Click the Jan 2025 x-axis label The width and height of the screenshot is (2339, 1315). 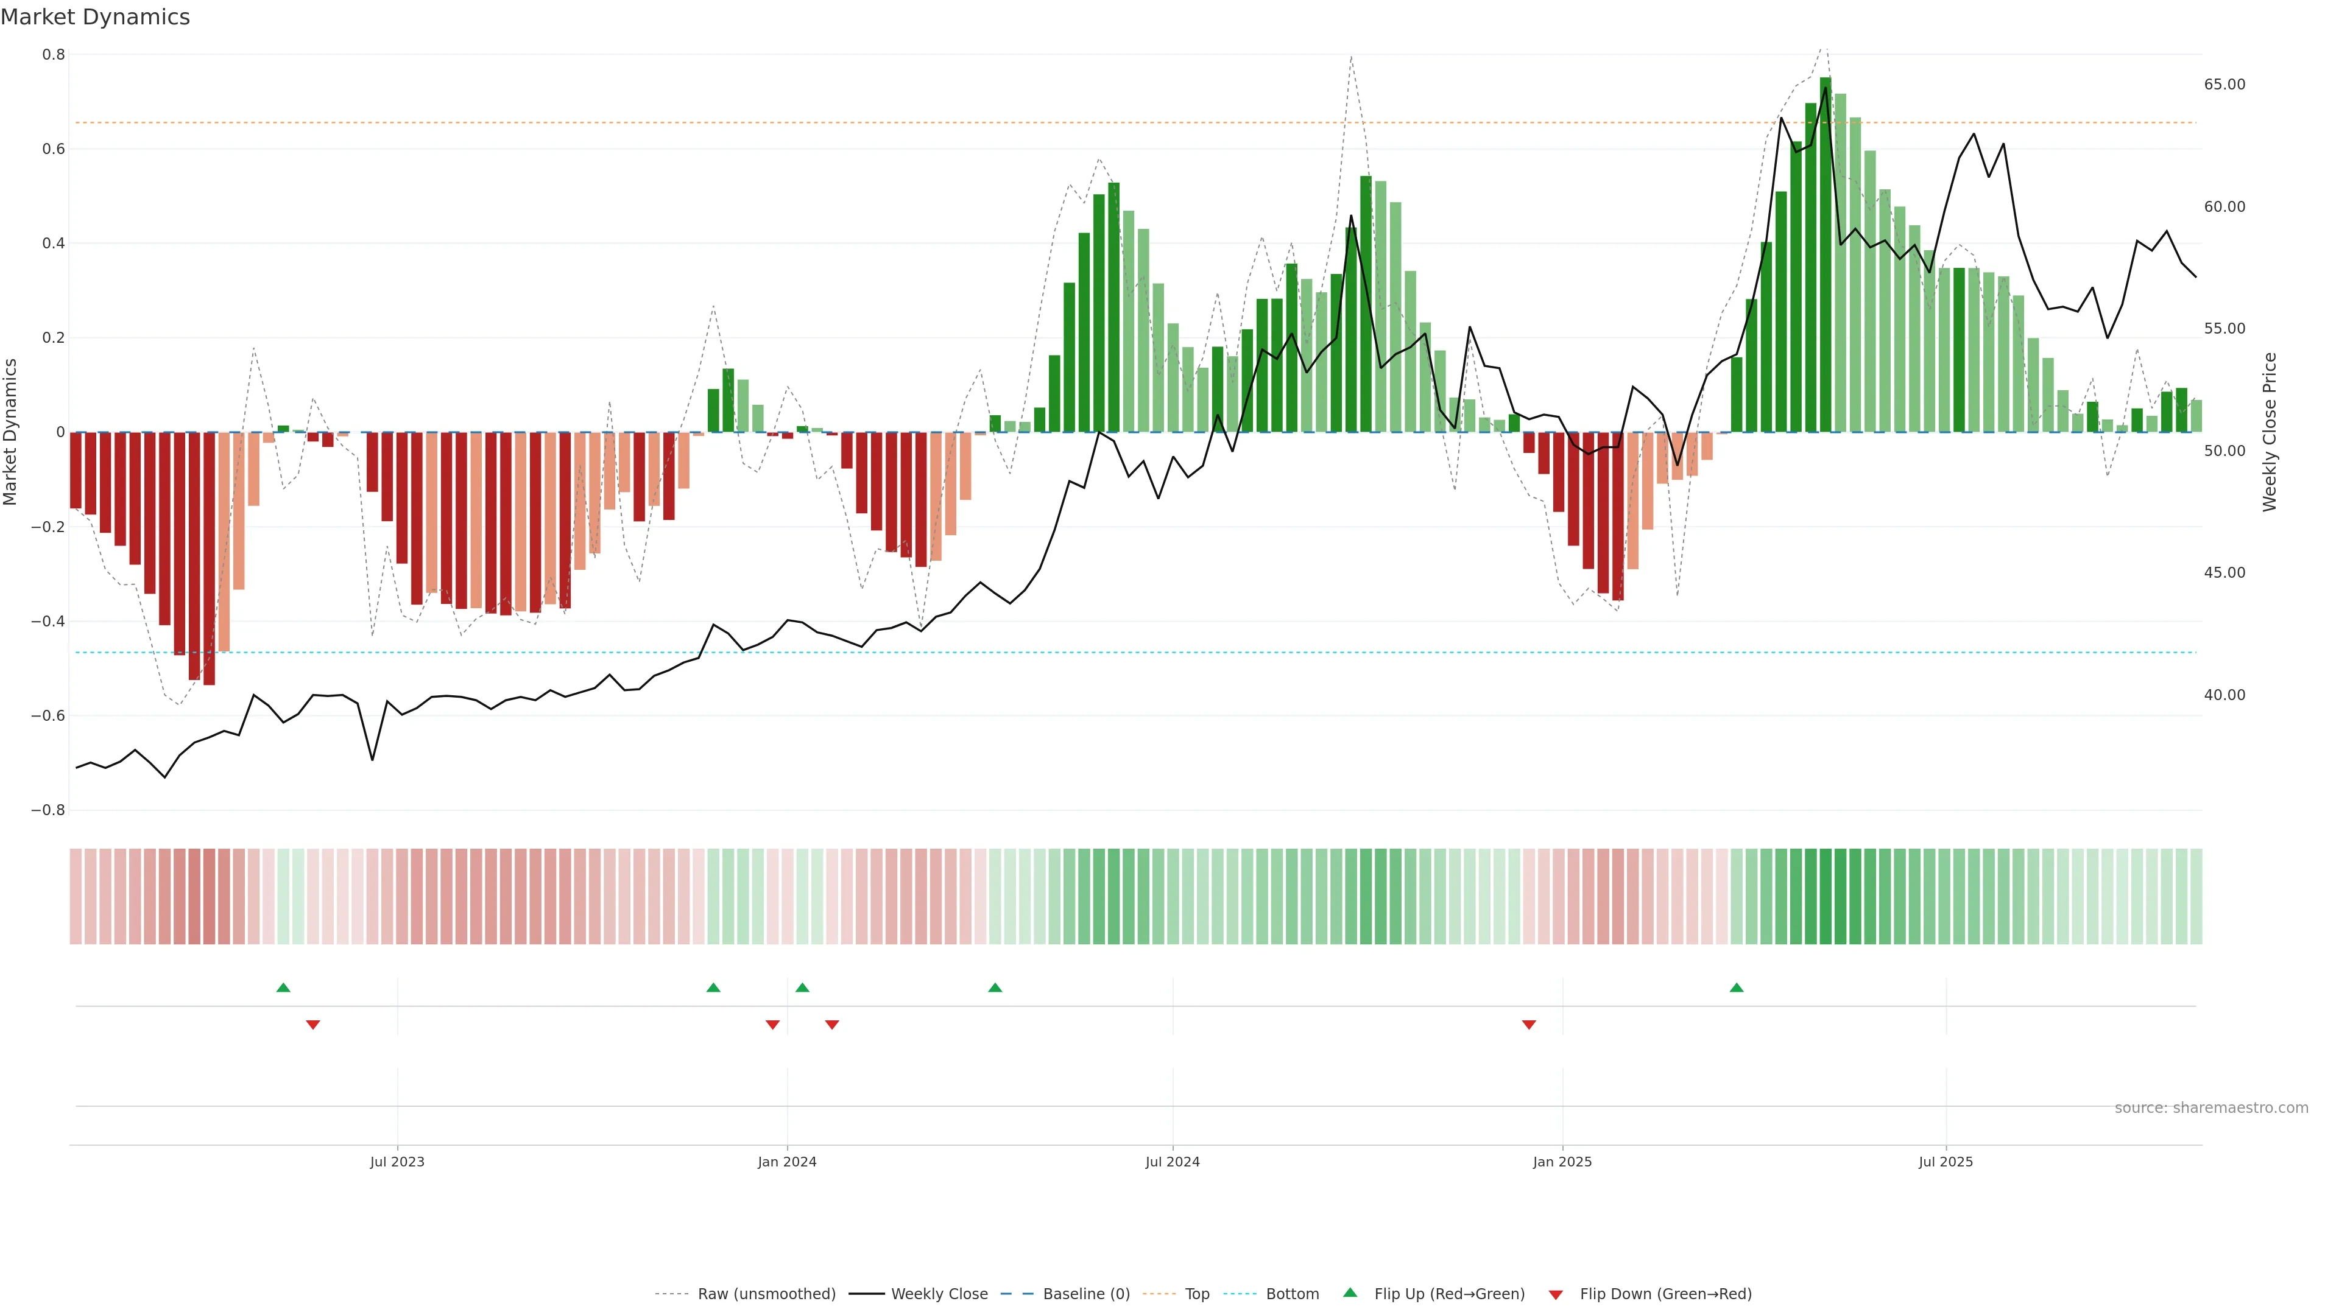1562,1162
